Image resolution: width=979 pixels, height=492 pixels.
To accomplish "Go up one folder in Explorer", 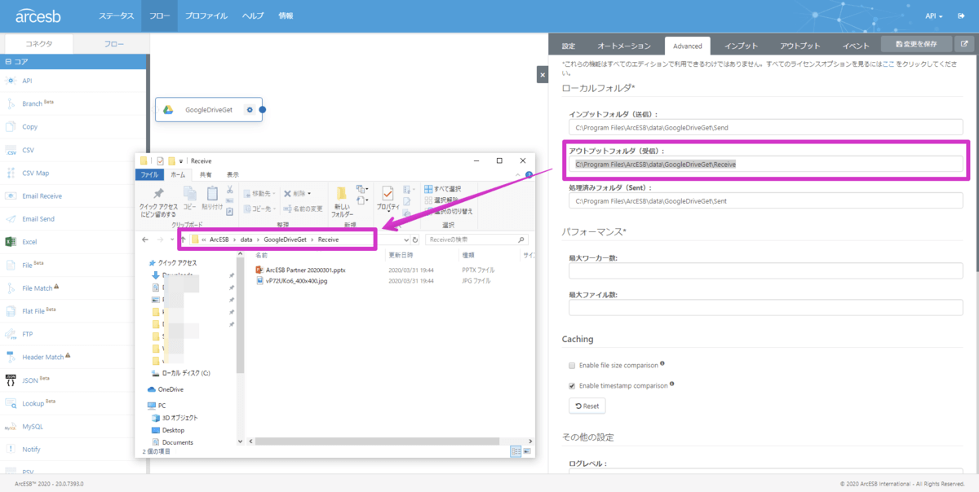I will pyautogui.click(x=184, y=239).
